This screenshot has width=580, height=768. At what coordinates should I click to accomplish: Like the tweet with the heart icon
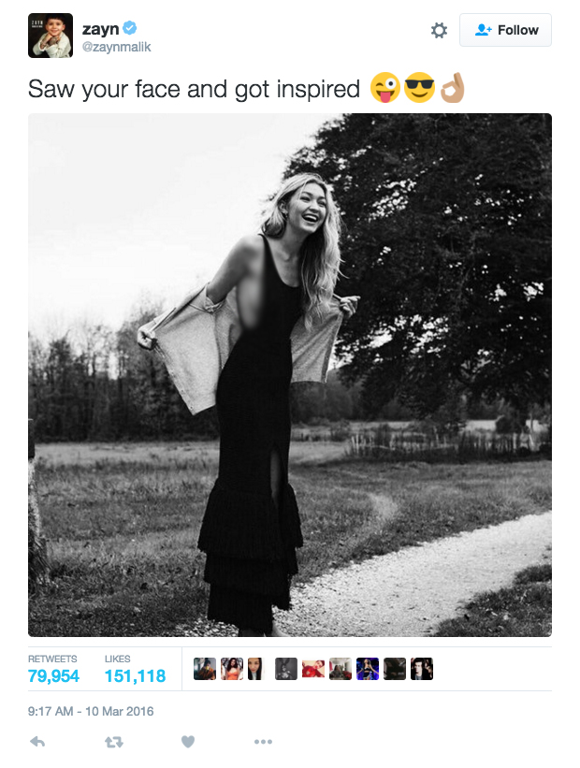(187, 742)
